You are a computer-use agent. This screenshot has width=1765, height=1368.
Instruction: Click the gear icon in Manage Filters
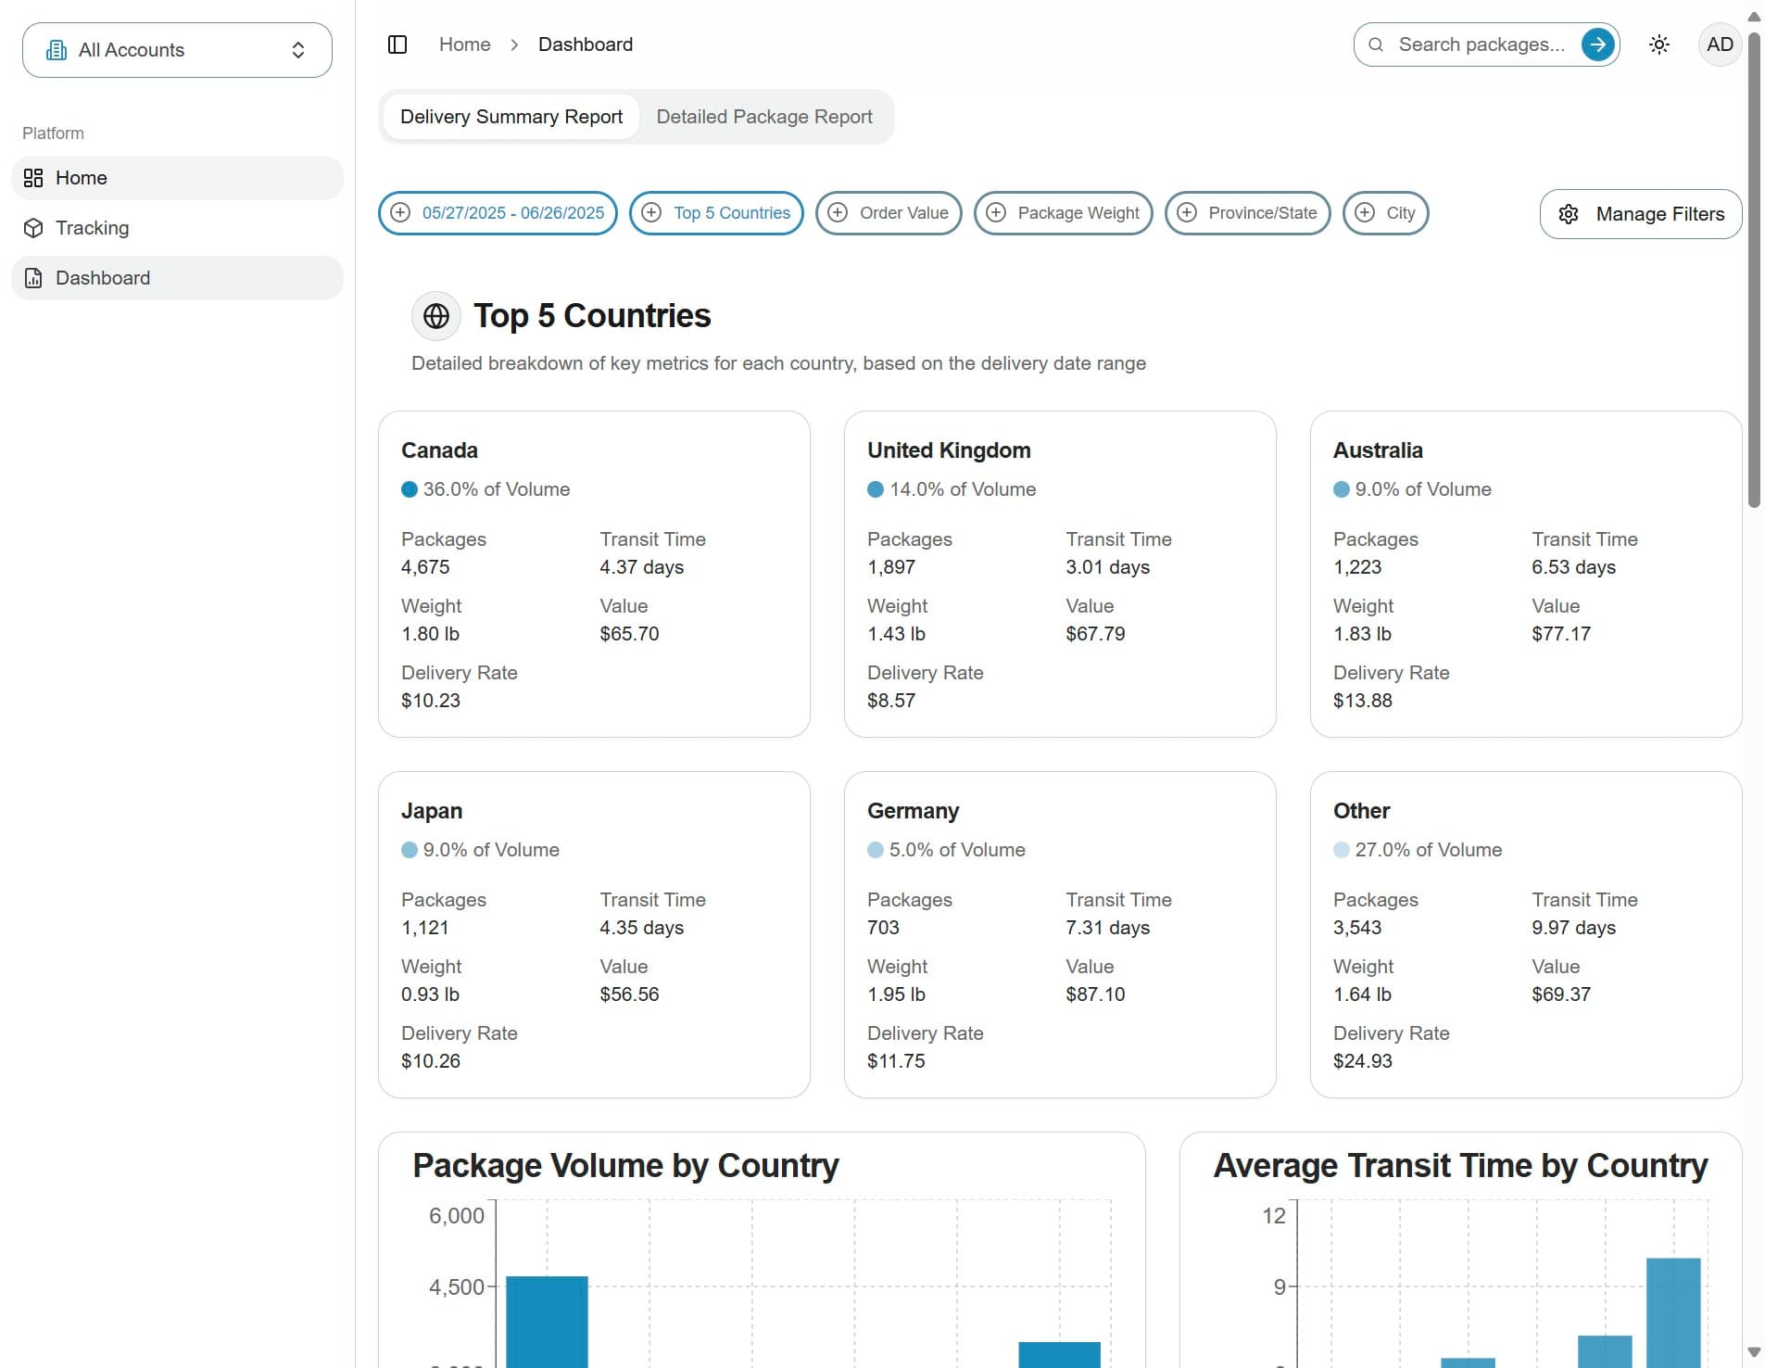1569,214
